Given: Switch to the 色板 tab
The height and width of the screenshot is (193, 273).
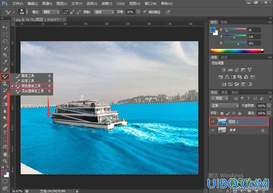Looking at the screenshot, I should click(x=224, y=22).
